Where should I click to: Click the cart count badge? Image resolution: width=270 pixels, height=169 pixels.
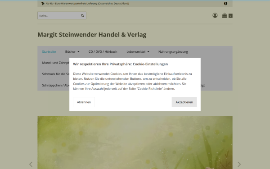coord(230,16)
